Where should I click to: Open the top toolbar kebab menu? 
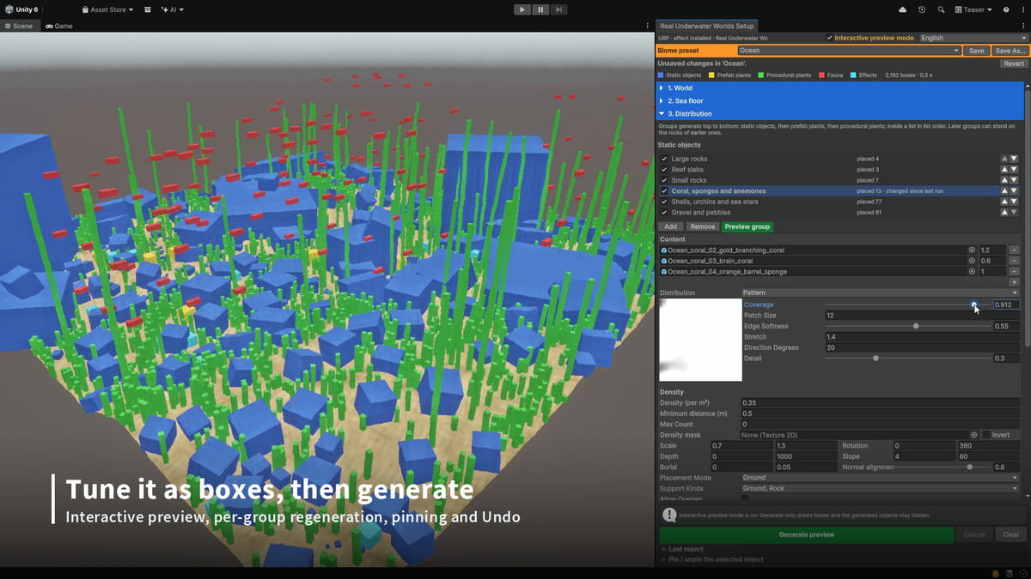coord(1024,9)
